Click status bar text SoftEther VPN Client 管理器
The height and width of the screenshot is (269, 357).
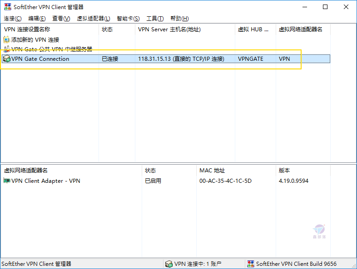click(x=36, y=264)
